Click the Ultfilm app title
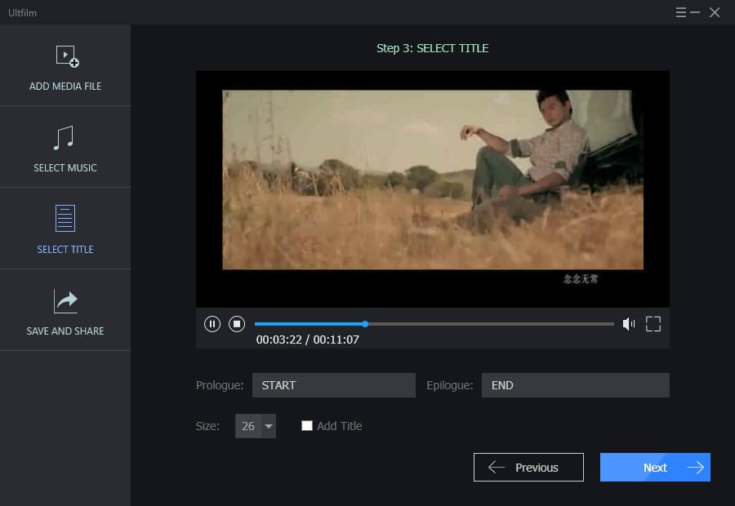 coord(22,13)
